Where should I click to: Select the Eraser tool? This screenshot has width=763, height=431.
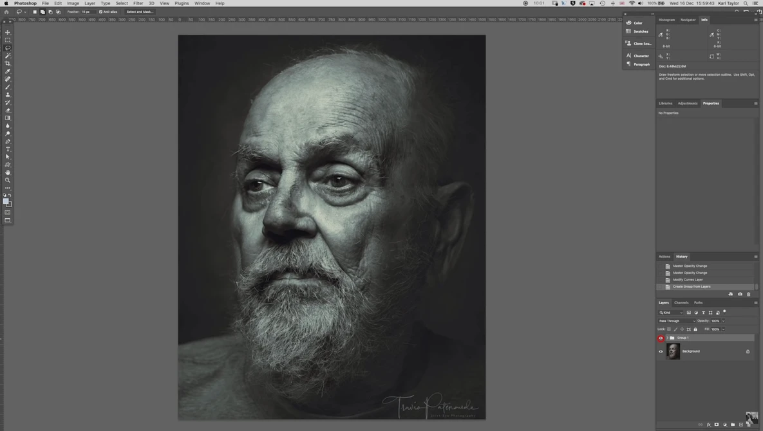pos(8,110)
